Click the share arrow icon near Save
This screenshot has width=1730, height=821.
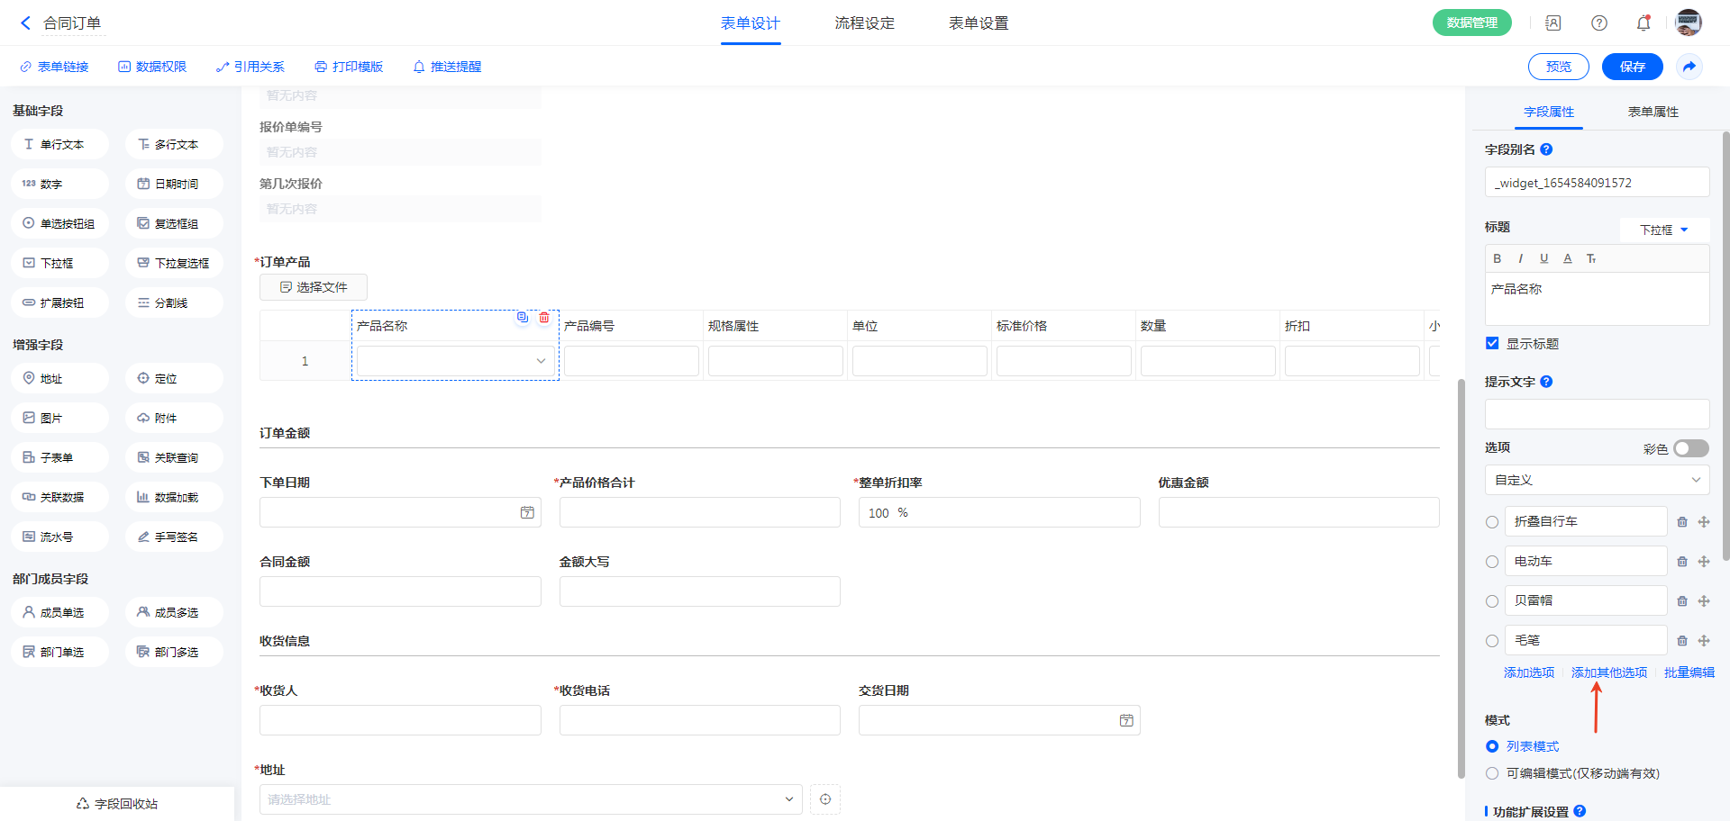(x=1689, y=67)
